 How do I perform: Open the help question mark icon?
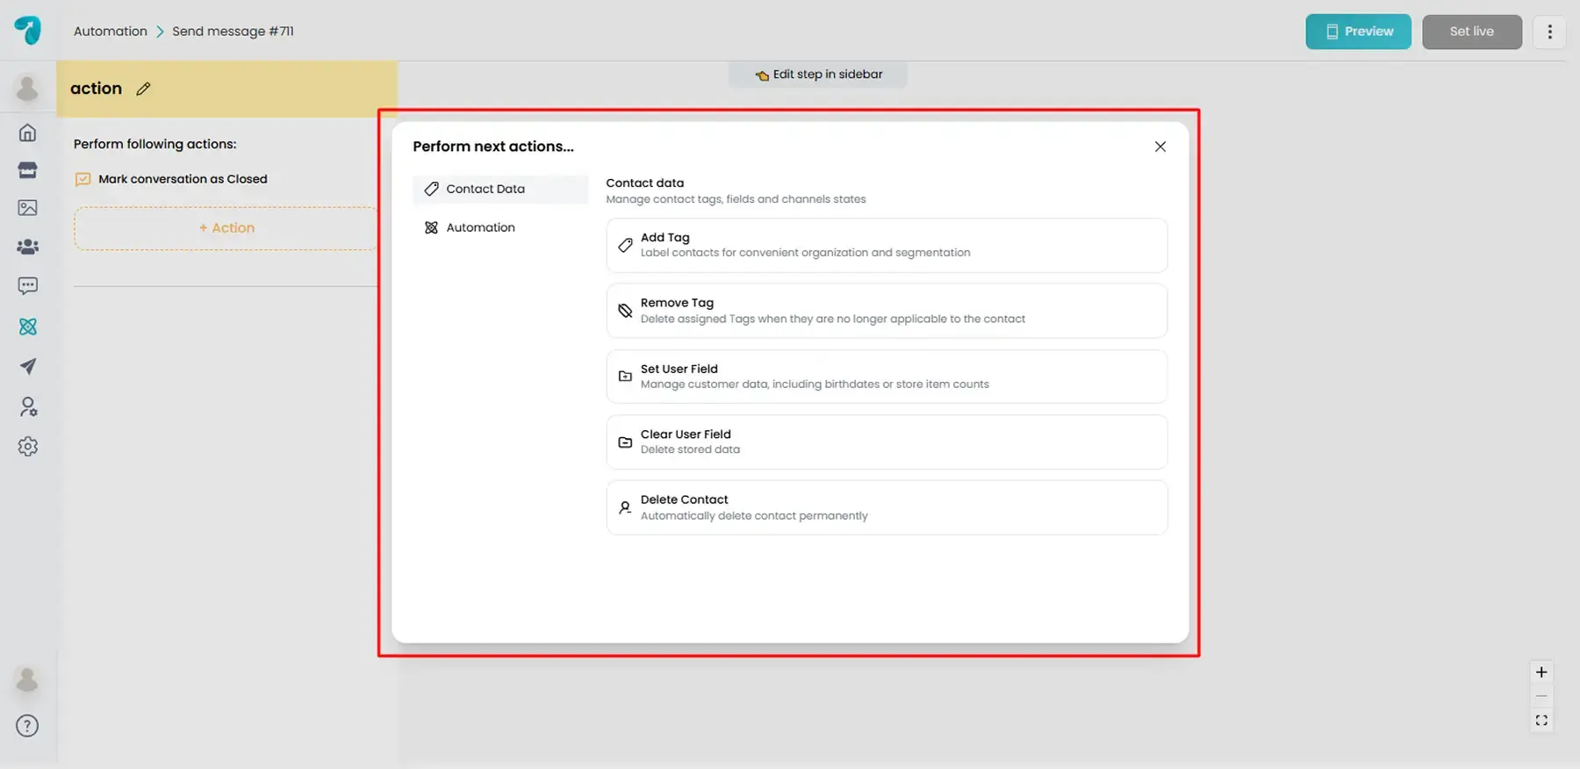27,726
